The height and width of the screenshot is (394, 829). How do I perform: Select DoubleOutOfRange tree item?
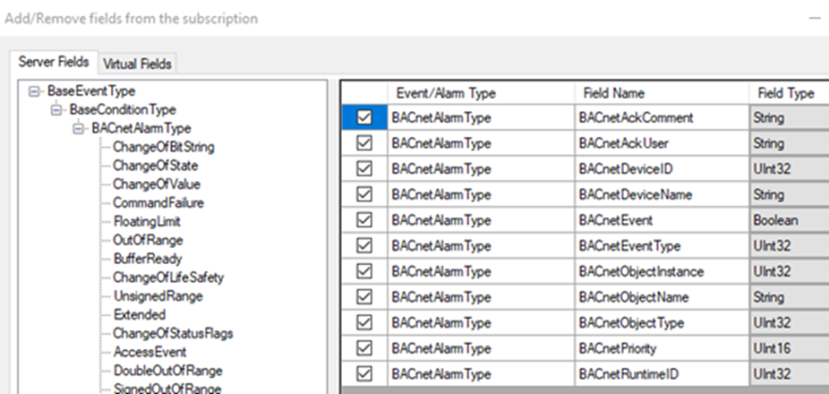pos(167,370)
